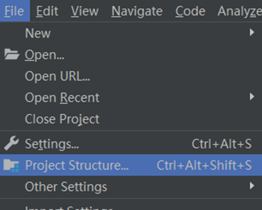
Task: Choose the New entry in File menu
Action: point(38,33)
